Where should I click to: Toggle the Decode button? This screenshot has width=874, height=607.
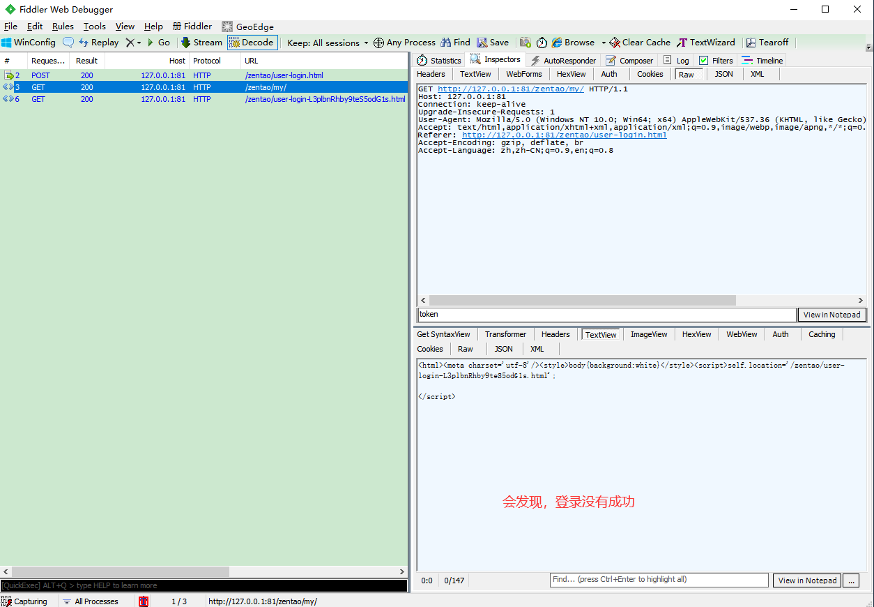252,43
